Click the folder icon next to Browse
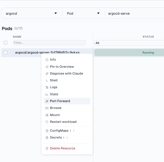The height and width of the screenshot is (162, 164). (x=47, y=108)
